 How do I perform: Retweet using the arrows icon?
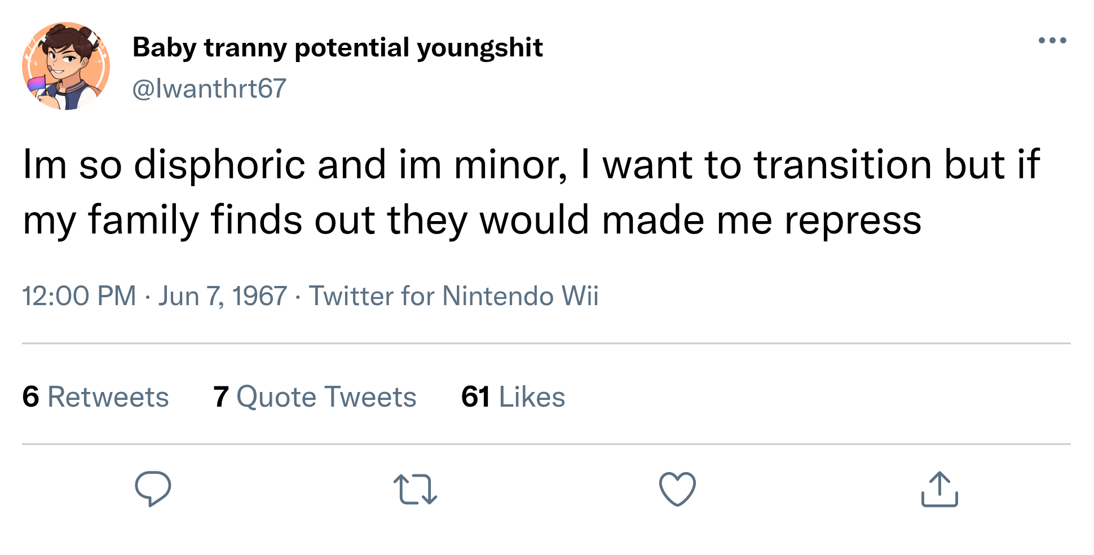[415, 489]
